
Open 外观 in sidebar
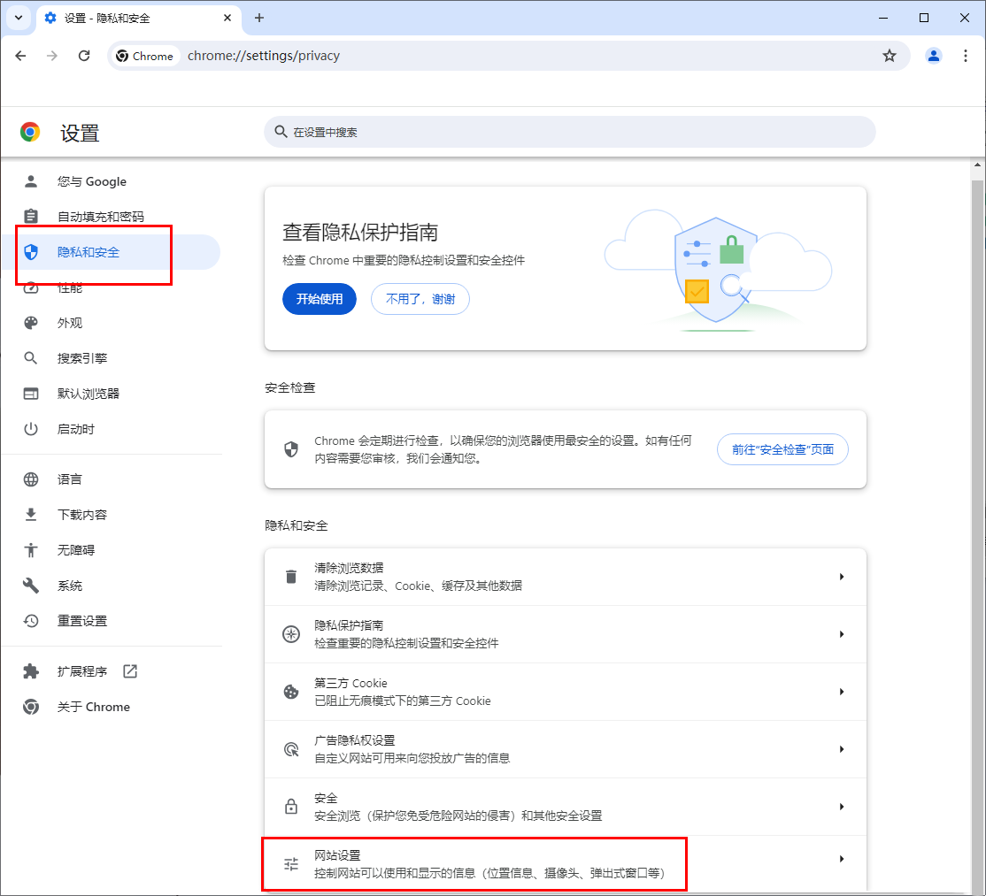coord(112,323)
